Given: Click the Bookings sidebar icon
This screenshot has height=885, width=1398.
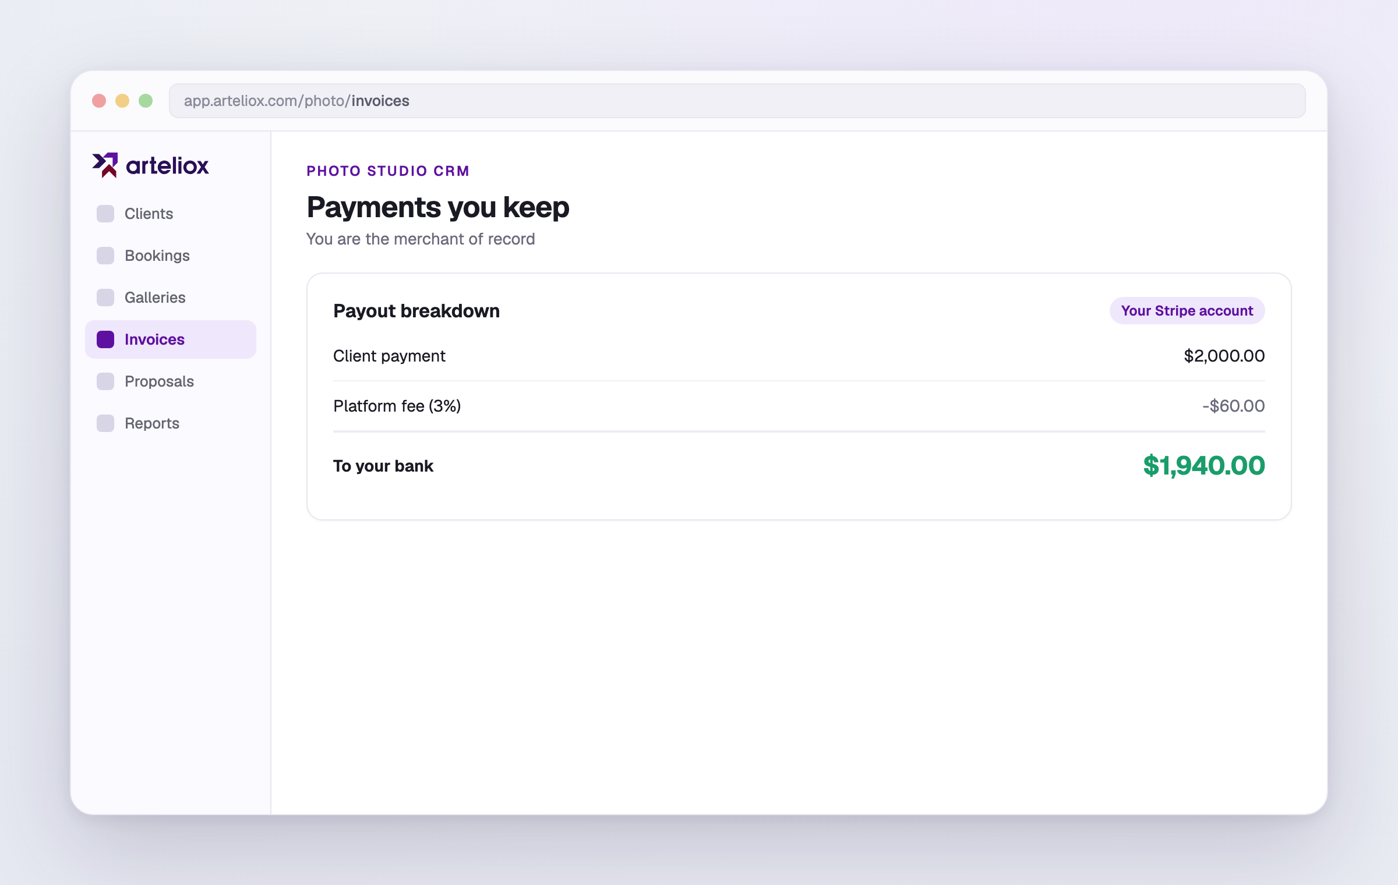Looking at the screenshot, I should (105, 256).
